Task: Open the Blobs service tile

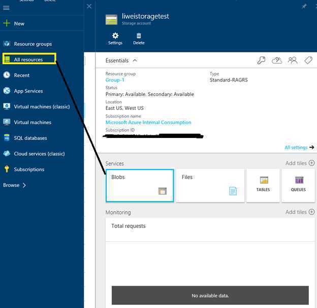Action: tap(140, 185)
